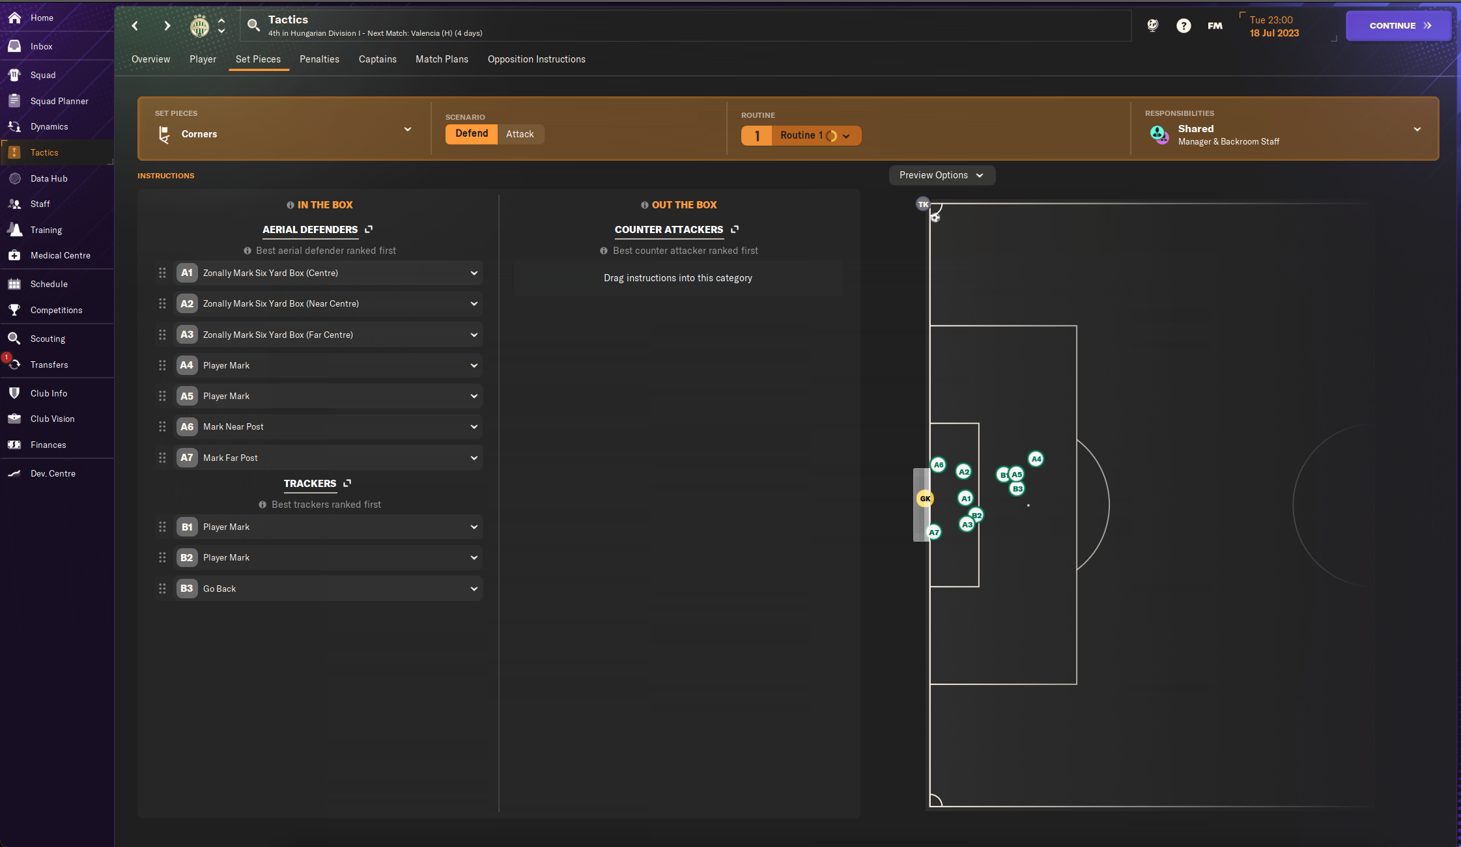Pop out the Trackers panel icon
The width and height of the screenshot is (1461, 847).
tap(347, 483)
